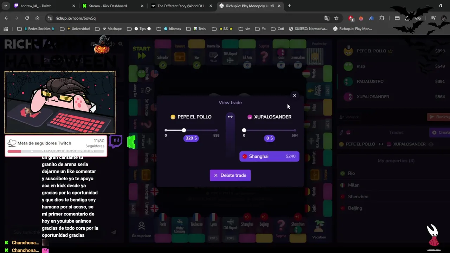
Task: Open Richup.io: Play Mon... bookmark
Action: pos(352,29)
